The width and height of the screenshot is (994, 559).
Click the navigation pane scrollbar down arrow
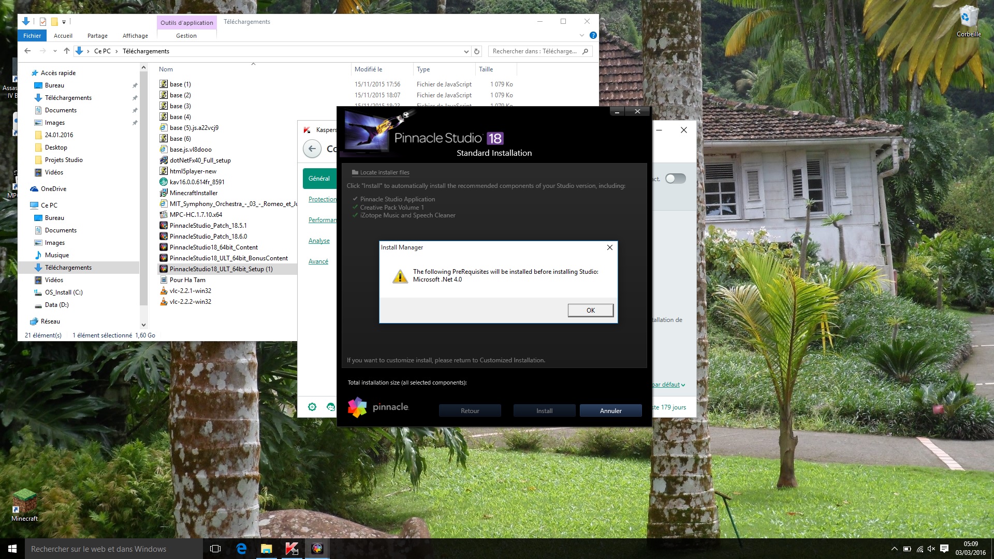pos(143,325)
